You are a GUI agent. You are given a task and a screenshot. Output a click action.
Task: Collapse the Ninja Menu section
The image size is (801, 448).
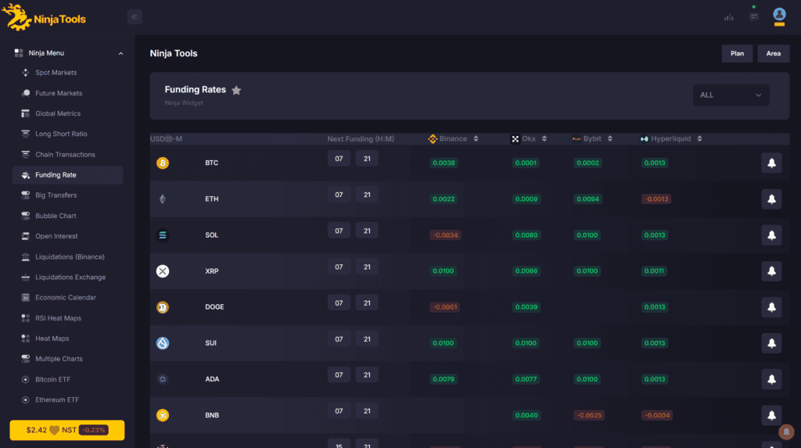pyautogui.click(x=120, y=53)
